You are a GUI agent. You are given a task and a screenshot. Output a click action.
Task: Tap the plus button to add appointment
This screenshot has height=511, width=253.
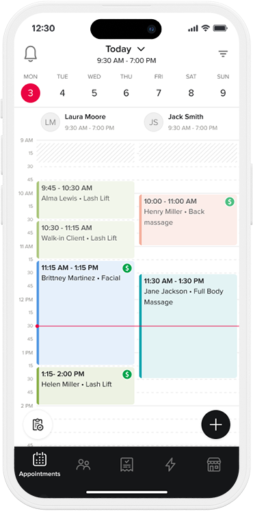[216, 425]
